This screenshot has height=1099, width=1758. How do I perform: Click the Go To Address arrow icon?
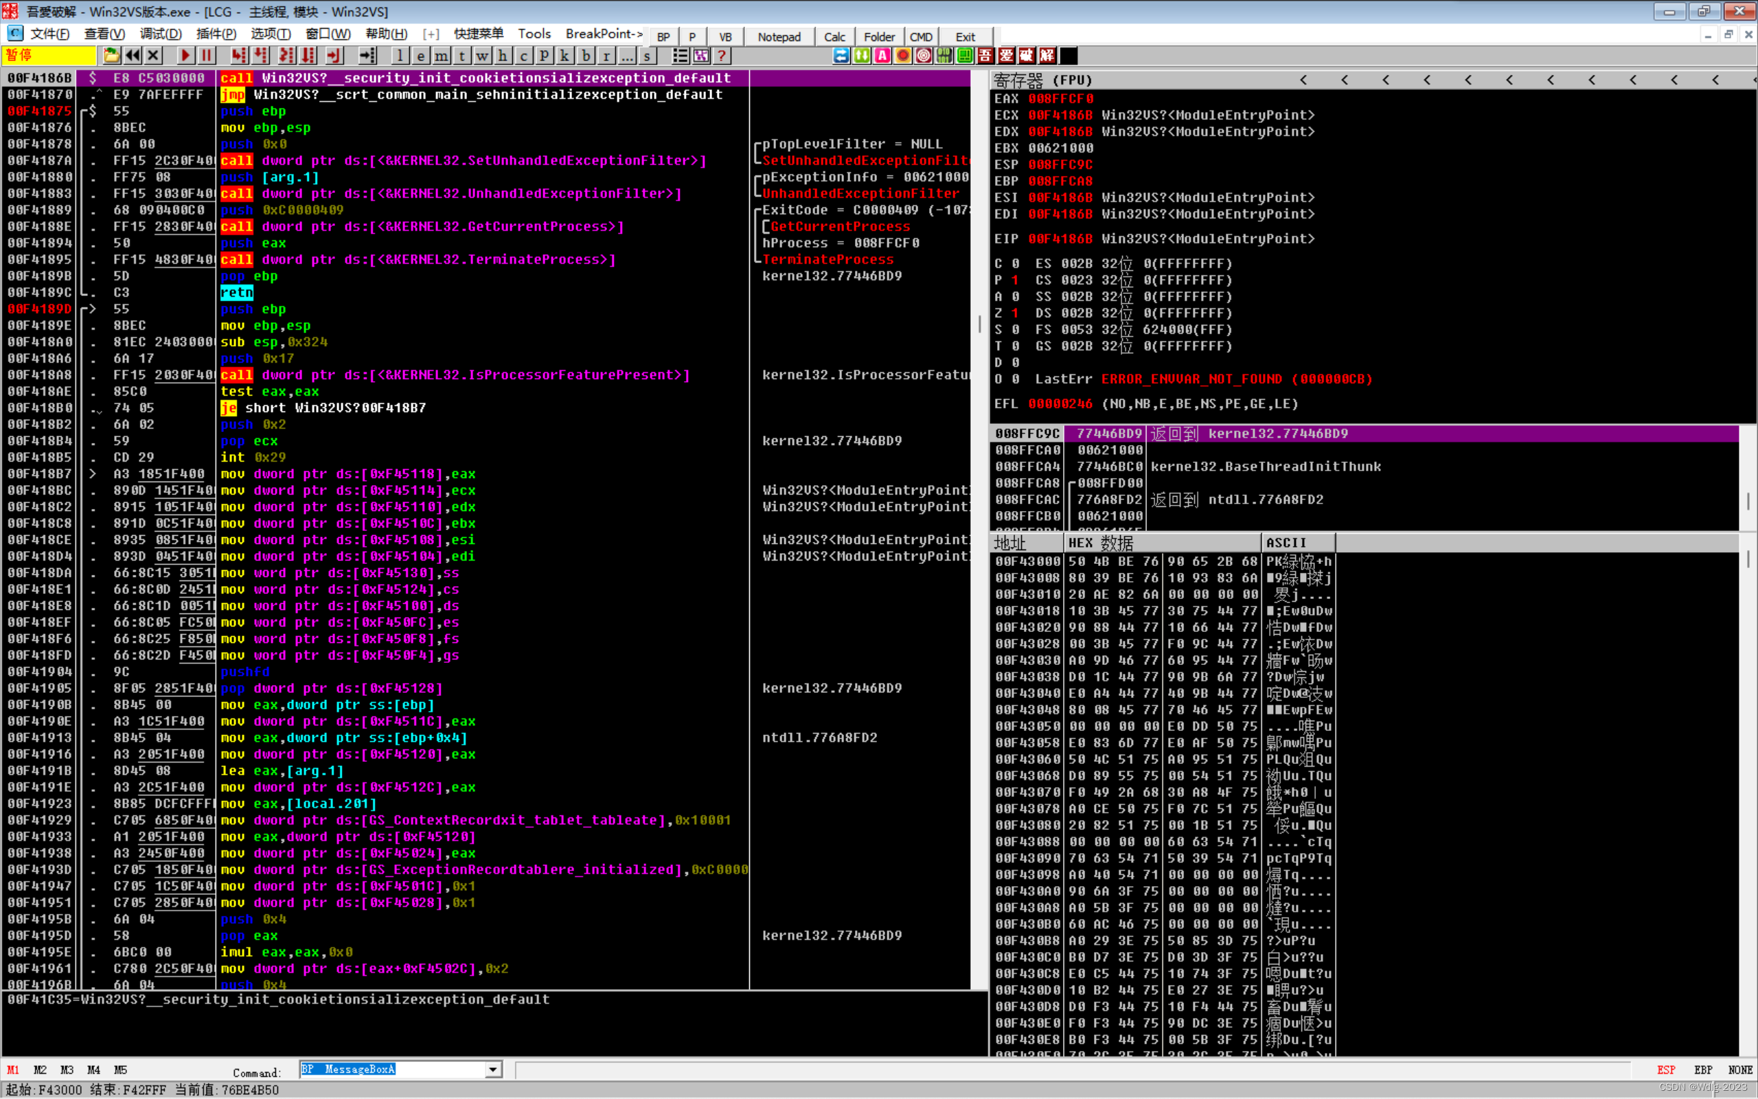click(367, 55)
